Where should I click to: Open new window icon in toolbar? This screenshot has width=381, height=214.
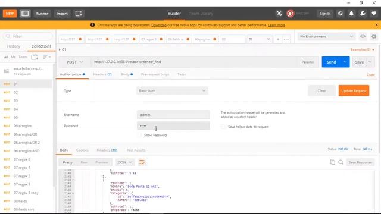pos(79,14)
